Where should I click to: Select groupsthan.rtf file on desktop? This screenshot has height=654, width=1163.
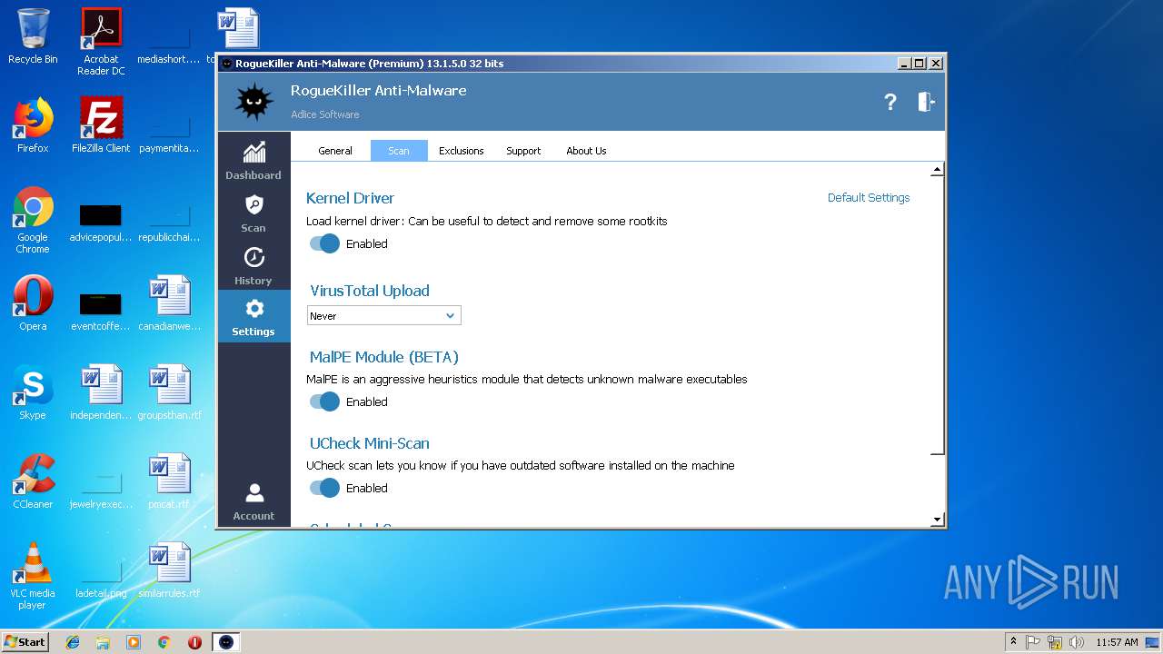point(169,392)
